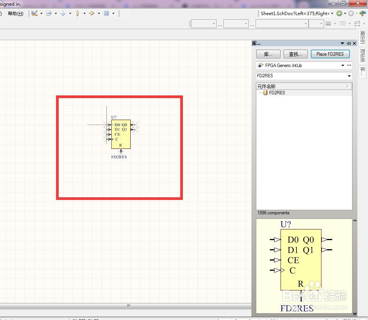
Task: Click the FD2RES symbol preview thumbnail
Action: click(304, 265)
